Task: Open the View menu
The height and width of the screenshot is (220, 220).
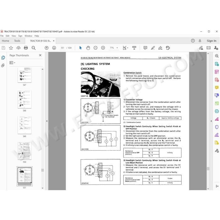Action: point(14,36)
